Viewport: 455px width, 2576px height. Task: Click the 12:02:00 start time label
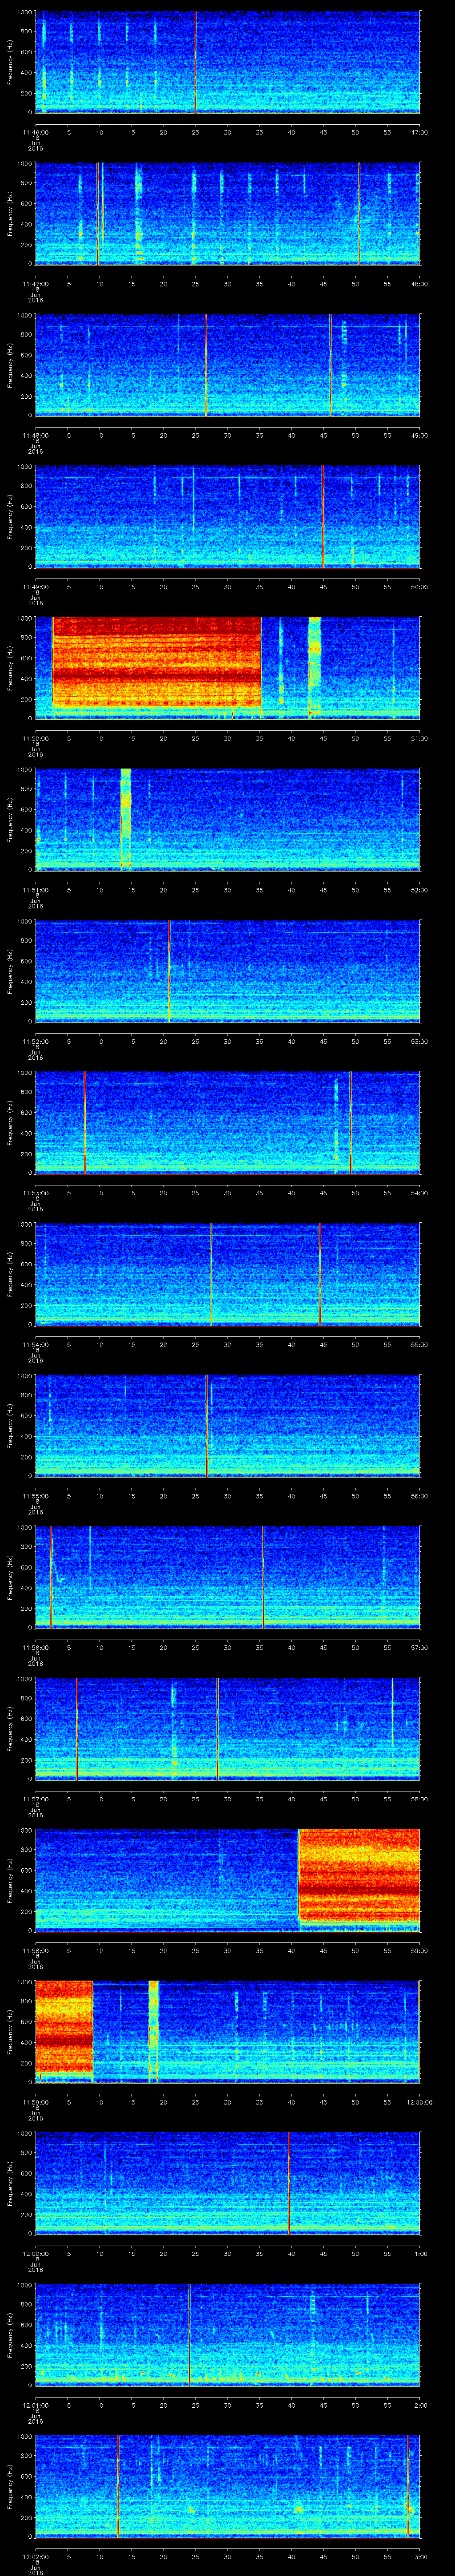tap(36, 2556)
